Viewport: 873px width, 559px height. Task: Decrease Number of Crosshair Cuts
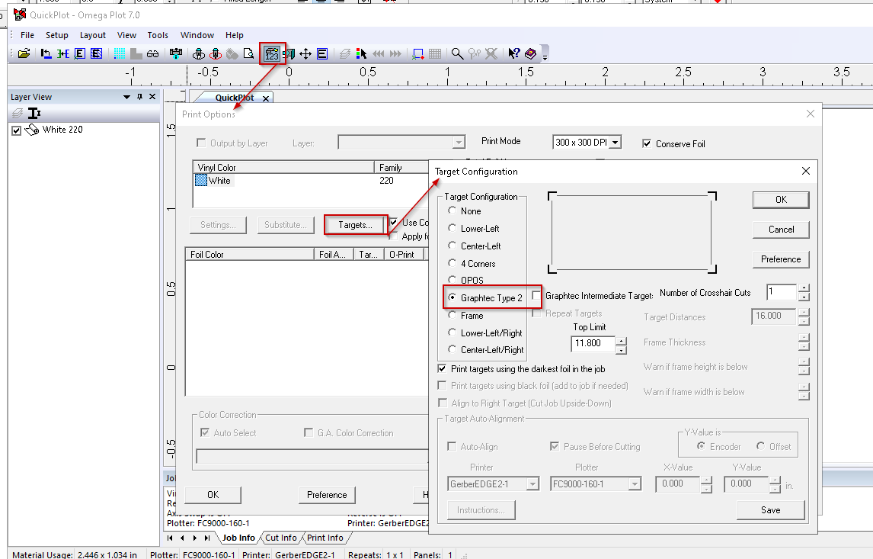coord(804,297)
